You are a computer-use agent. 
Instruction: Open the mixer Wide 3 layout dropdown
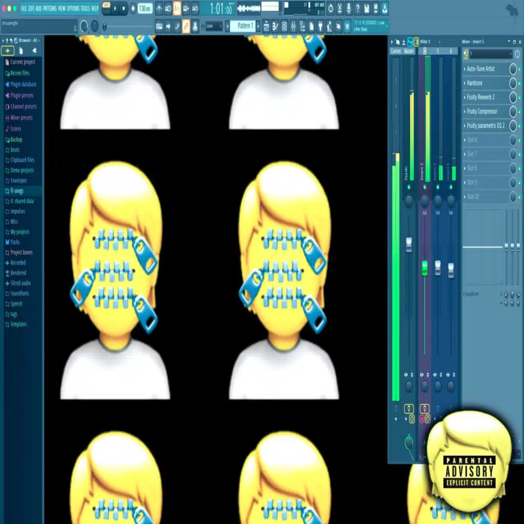point(430,42)
